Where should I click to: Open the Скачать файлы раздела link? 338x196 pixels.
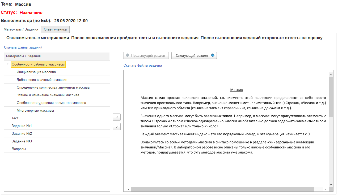pos(142,65)
